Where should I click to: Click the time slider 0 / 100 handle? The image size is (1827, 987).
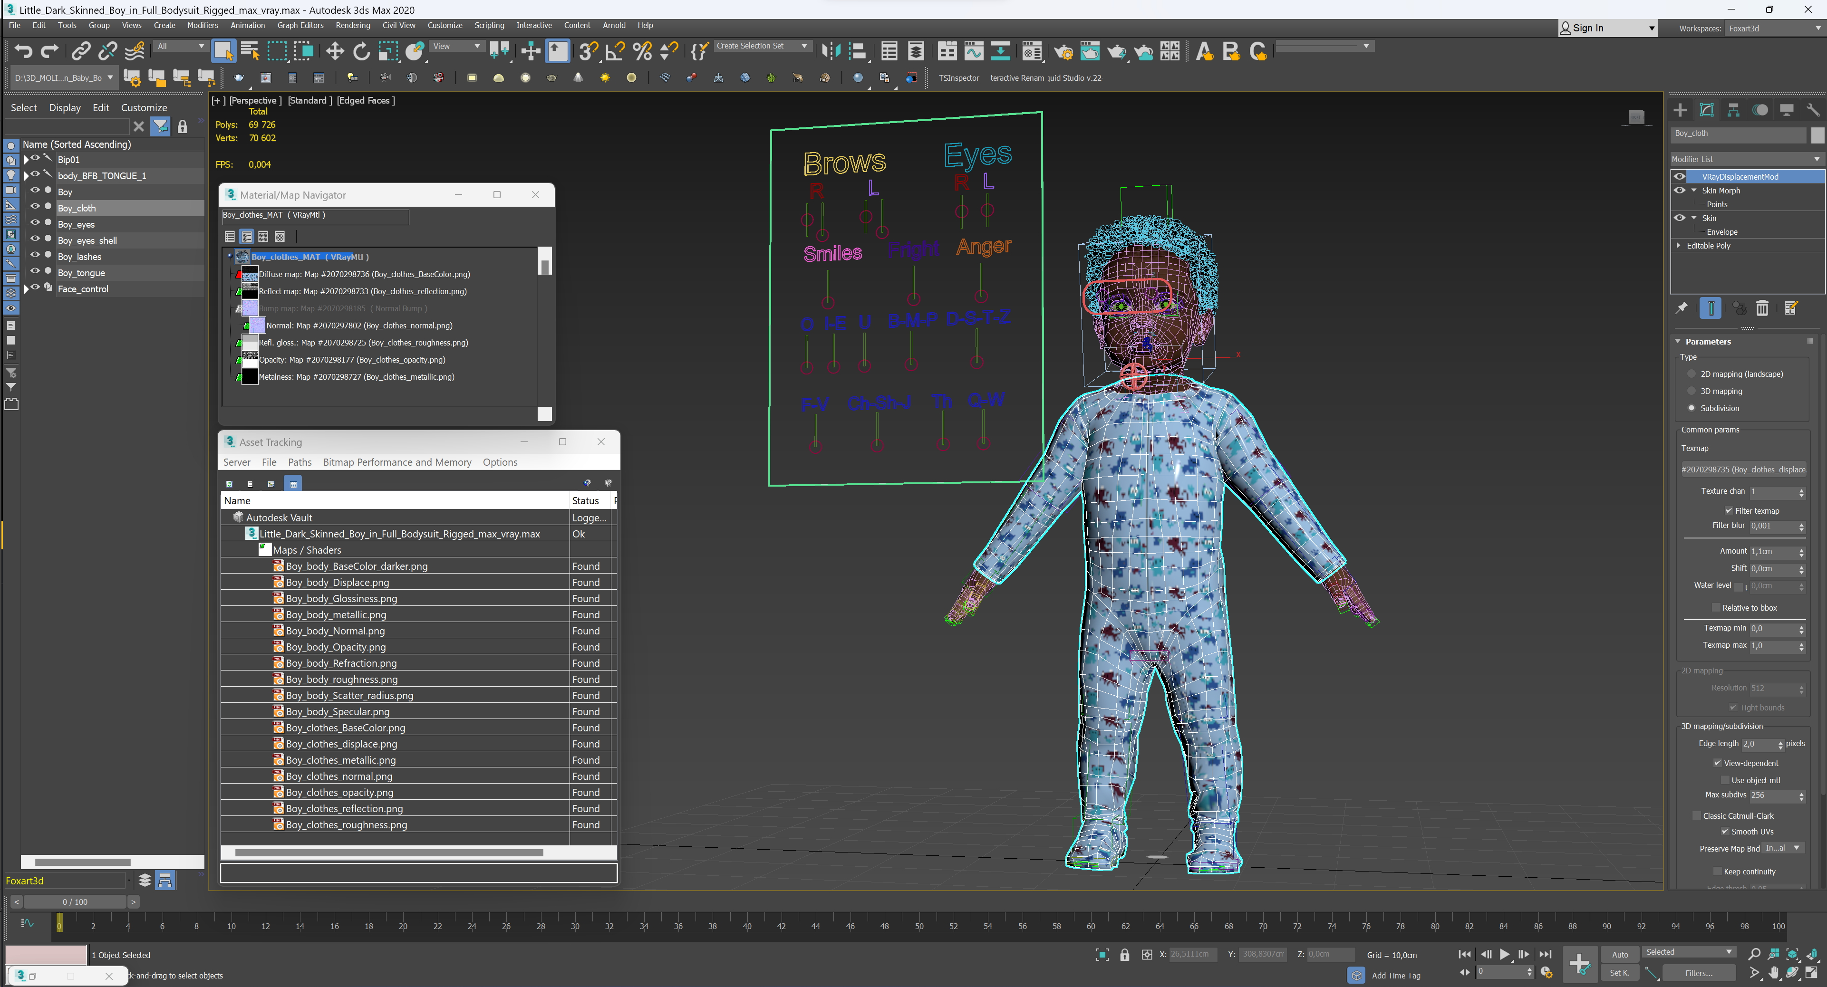(x=75, y=902)
